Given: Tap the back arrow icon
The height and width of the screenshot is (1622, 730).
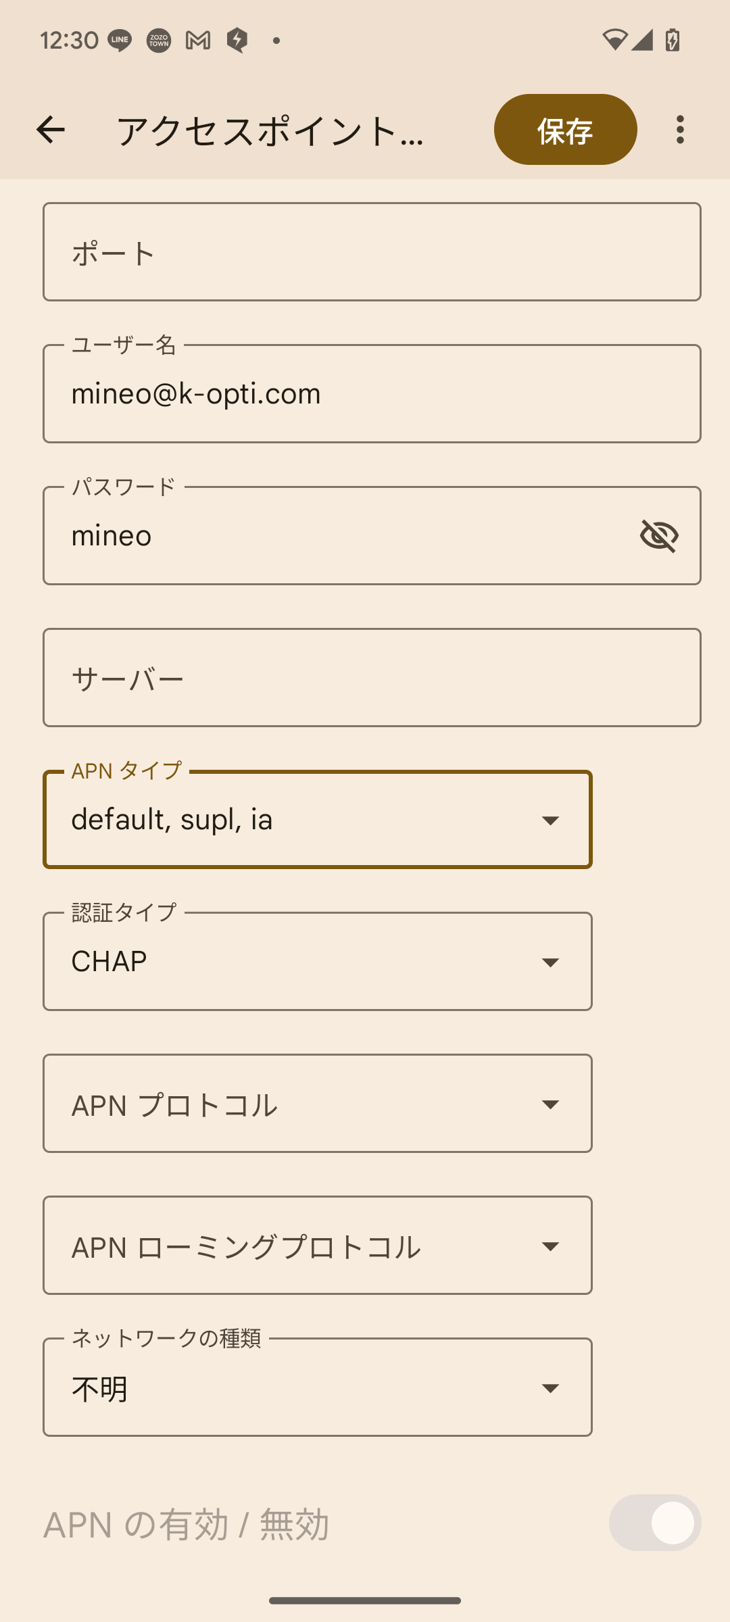Looking at the screenshot, I should (51, 129).
